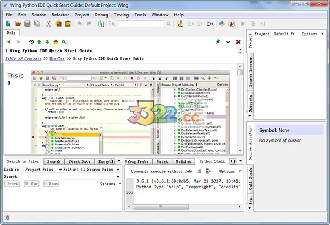Click the toolbar search input field
Image resolution: width=330 pixels, height=225 pixels.
[x=141, y=24]
